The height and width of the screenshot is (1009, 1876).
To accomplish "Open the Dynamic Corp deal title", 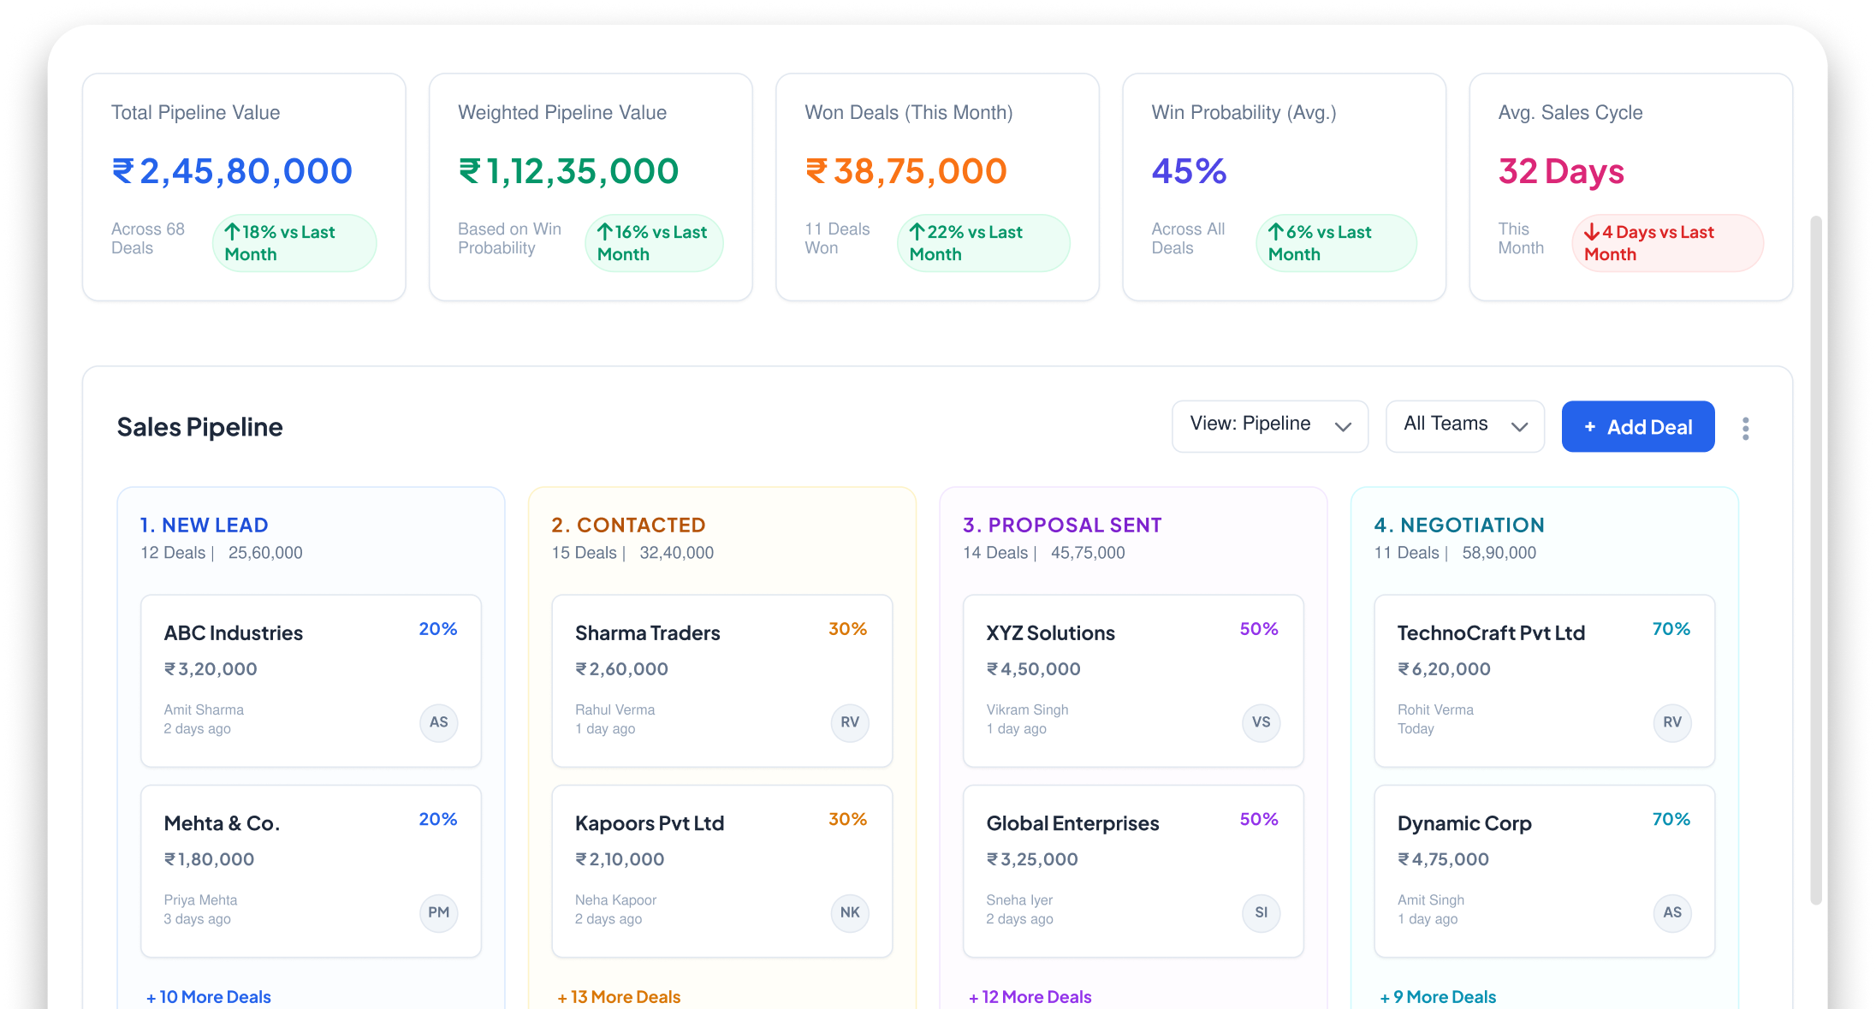I will tap(1464, 823).
